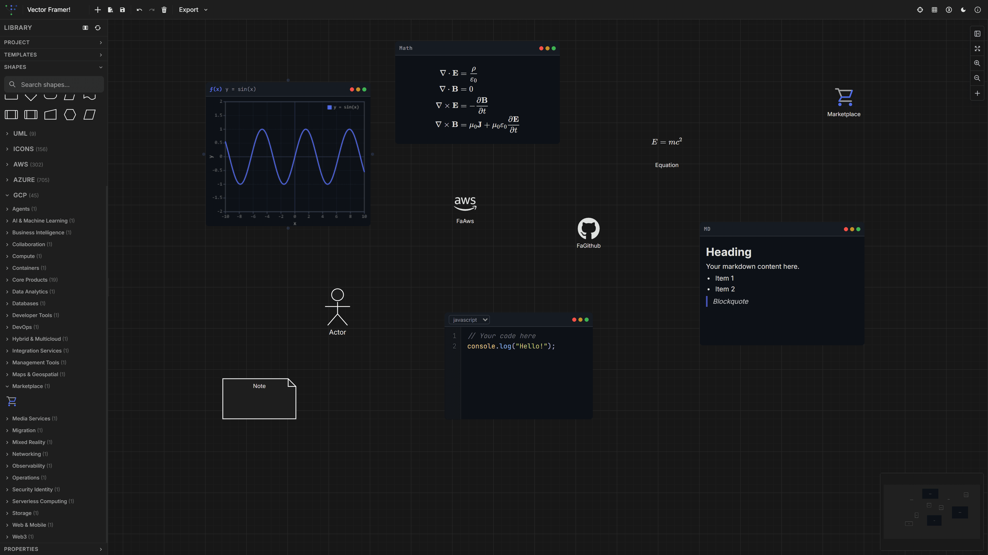Select the Note shape on canvas
The width and height of the screenshot is (988, 555).
tap(259, 399)
